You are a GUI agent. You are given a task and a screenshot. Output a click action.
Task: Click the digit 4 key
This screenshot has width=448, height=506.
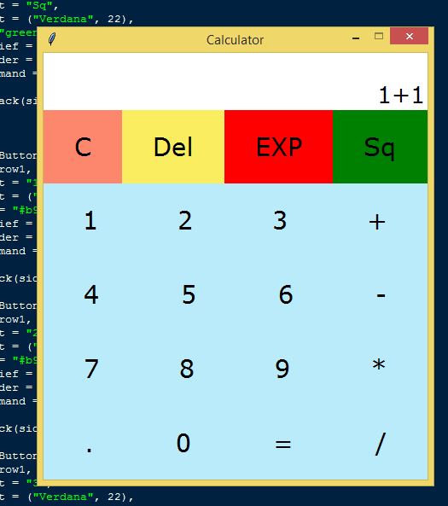pos(91,294)
